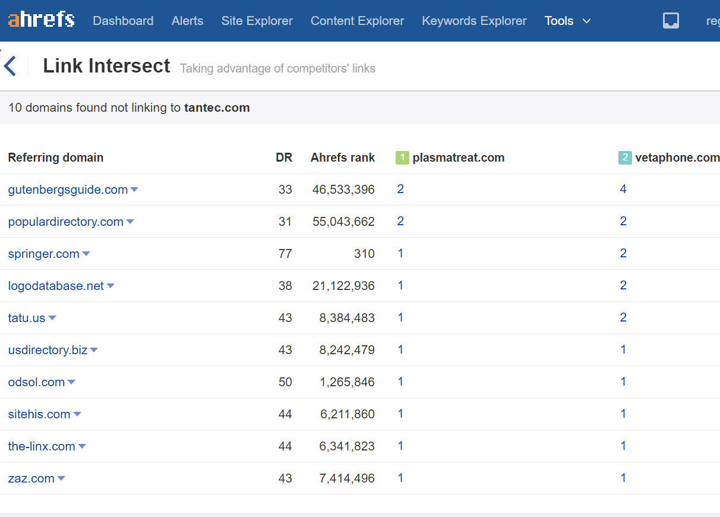
Task: Expand the zaz.com dropdown arrow
Action: click(x=61, y=478)
